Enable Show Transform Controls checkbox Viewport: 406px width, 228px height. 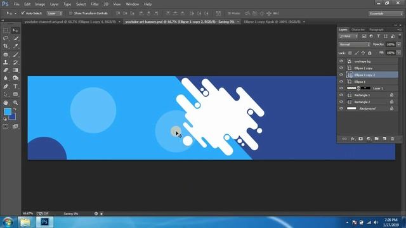coord(70,13)
